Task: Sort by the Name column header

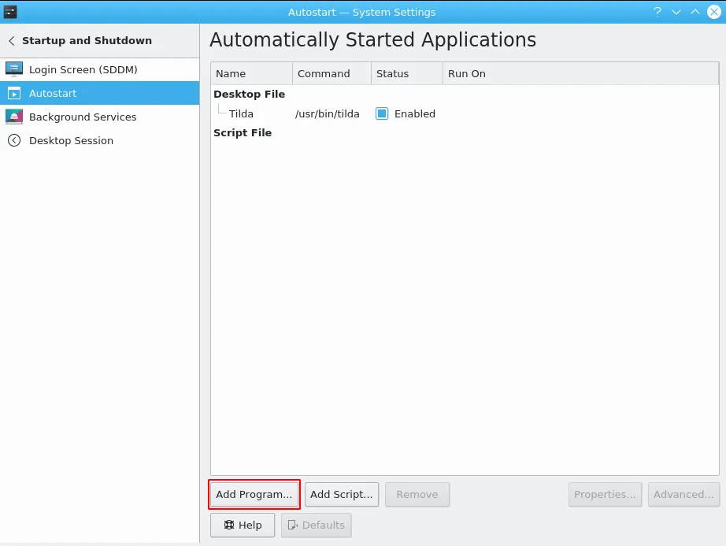Action: click(x=251, y=73)
